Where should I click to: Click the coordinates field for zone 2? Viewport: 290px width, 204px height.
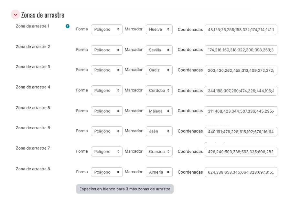click(x=241, y=50)
